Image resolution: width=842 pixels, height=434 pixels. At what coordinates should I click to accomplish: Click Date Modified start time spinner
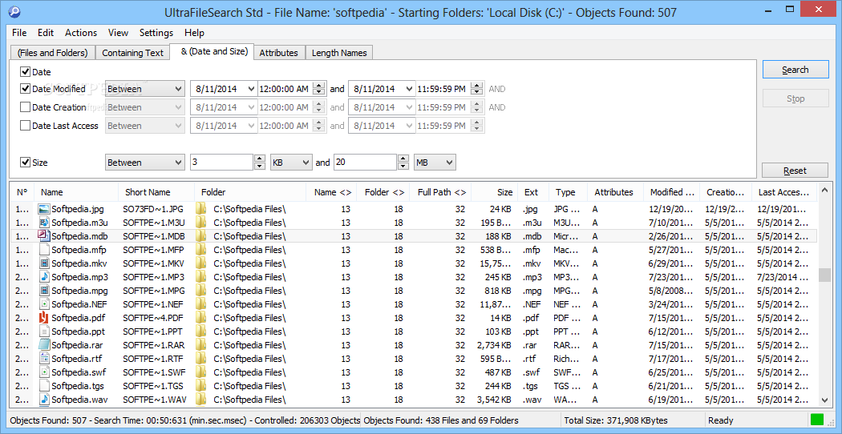point(319,89)
